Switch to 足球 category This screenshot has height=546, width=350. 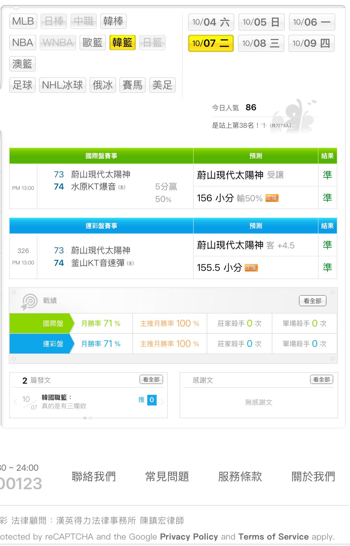pos(22,85)
